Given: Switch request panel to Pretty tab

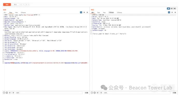Looking at the screenshot, I should coord(5,12).
